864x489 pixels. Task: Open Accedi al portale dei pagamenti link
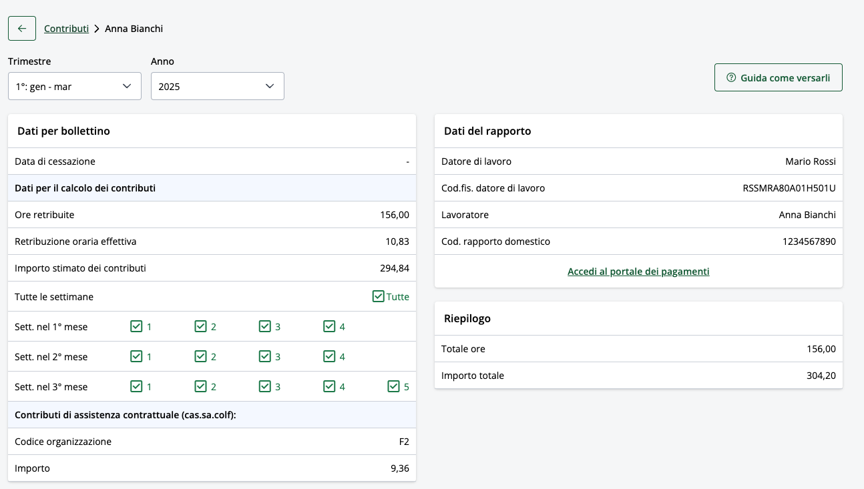638,272
